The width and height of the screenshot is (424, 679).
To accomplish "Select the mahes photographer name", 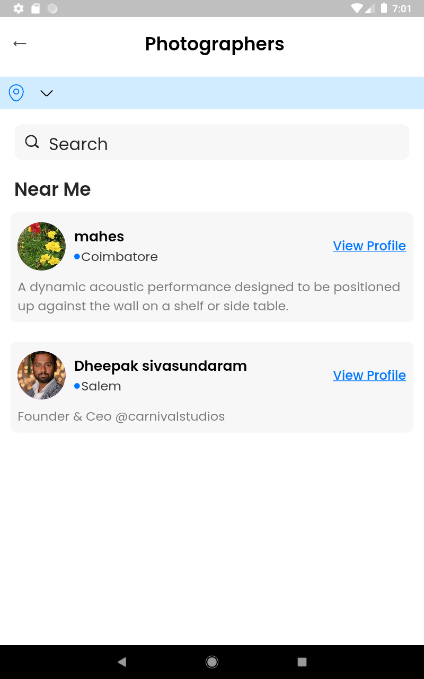I will (99, 237).
